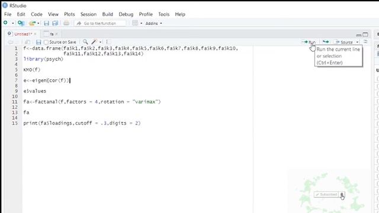Open the Profile menu
This screenshot has height=213, width=379.
146,14
